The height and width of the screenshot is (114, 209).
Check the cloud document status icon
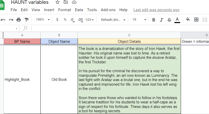(x=74, y=2)
